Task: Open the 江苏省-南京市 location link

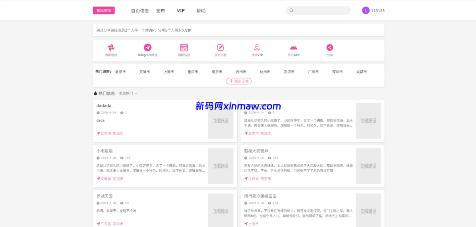Action: click(259, 179)
